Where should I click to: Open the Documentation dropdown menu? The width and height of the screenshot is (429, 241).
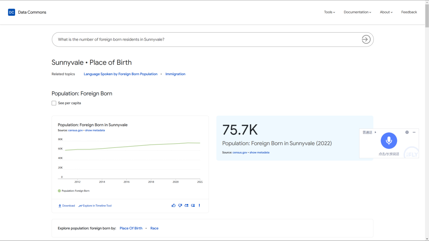point(357,12)
